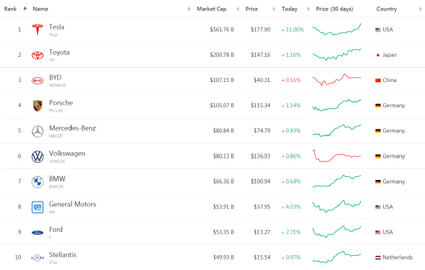Screen dimensions: 425x270
Task: Click BYD's red 30-day price sparkline
Action: pos(337,80)
